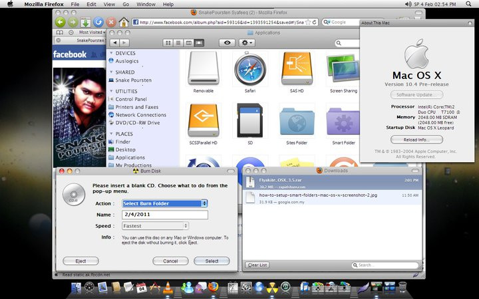Collapse the PLACES sidebar section
The height and width of the screenshot is (299, 479).
[111, 134]
